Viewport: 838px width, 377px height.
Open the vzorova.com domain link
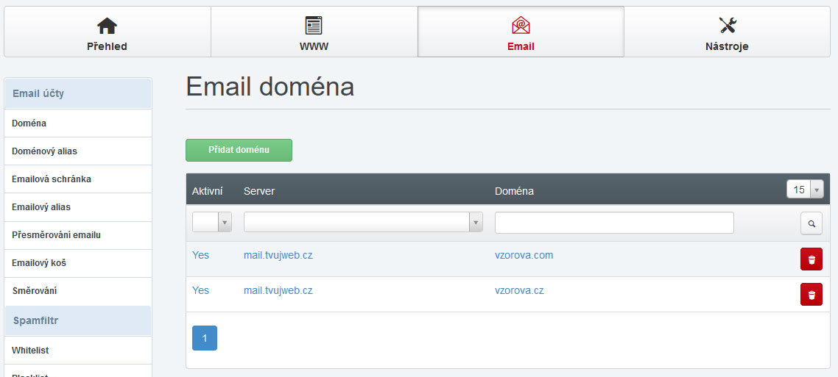pyautogui.click(x=524, y=256)
